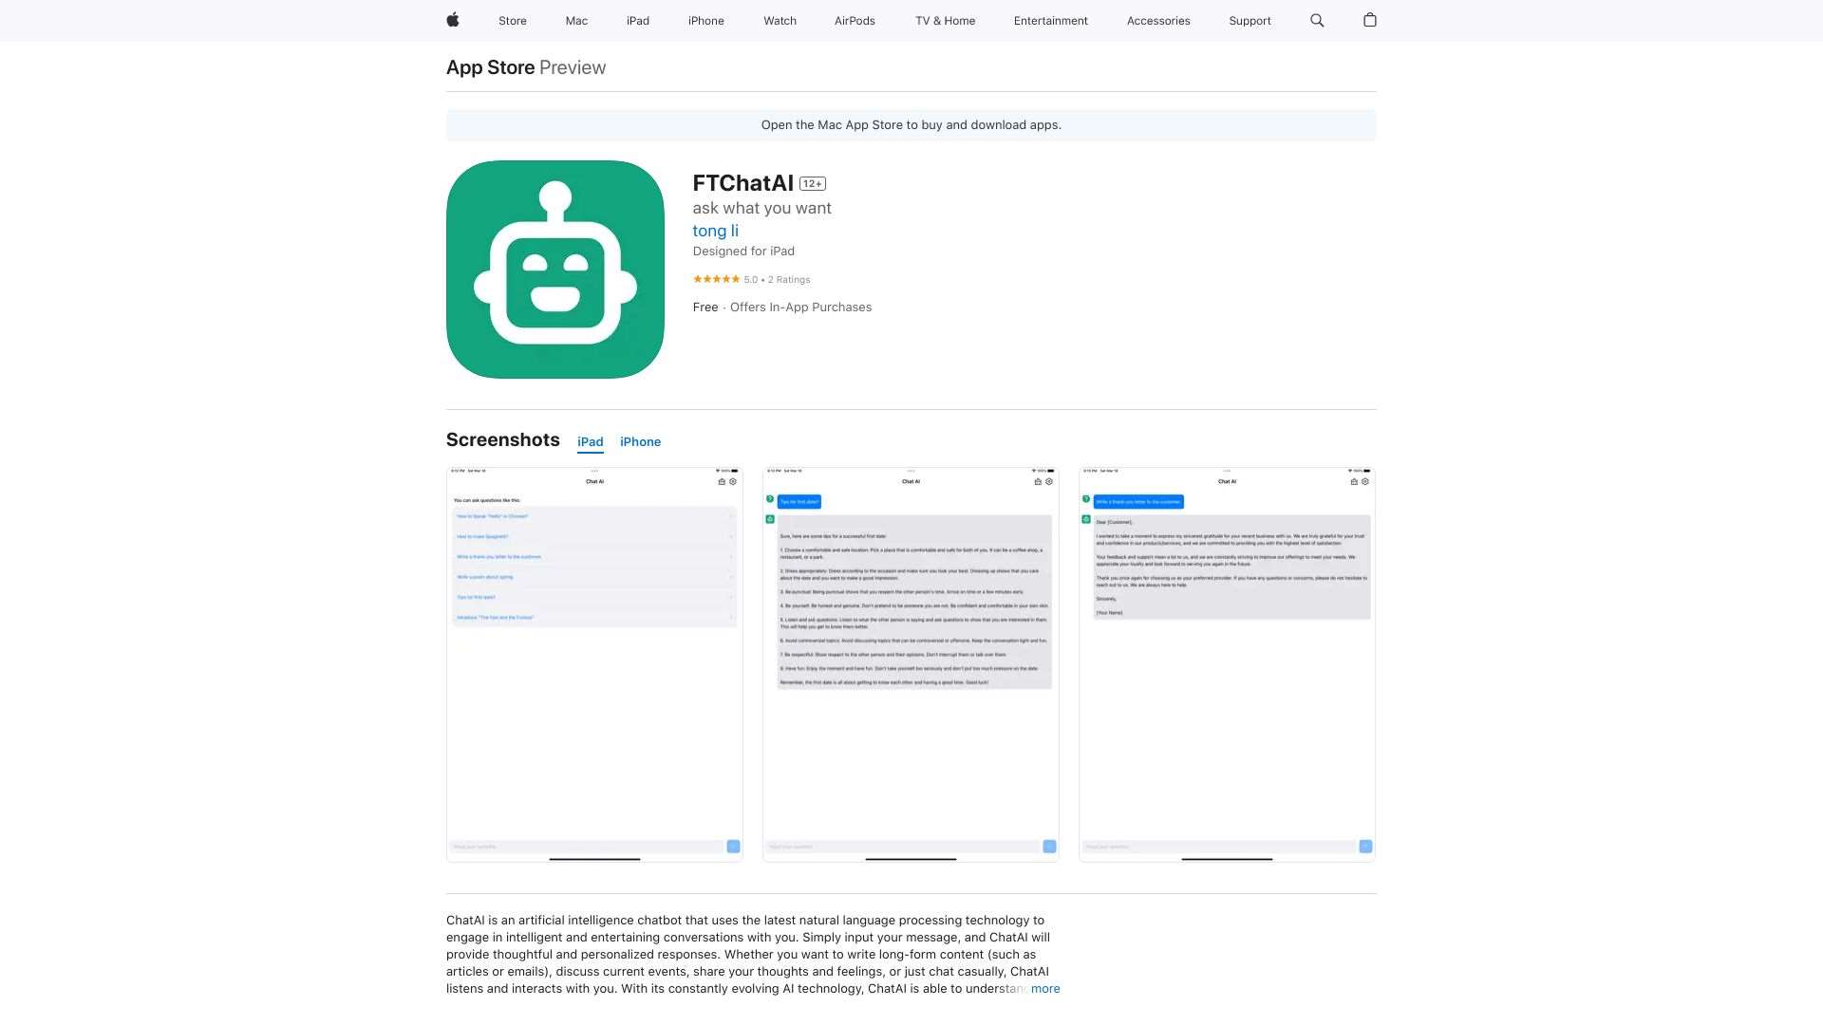Screen dimensions: 1823x1025
Task: Go to the AirPods page
Action: [x=854, y=20]
